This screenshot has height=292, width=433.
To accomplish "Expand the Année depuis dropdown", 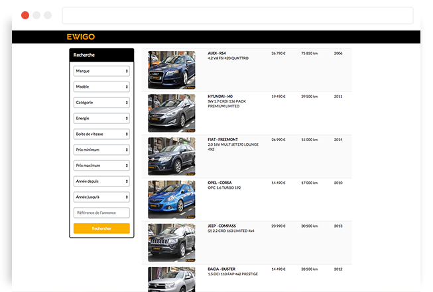I will (x=101, y=181).
